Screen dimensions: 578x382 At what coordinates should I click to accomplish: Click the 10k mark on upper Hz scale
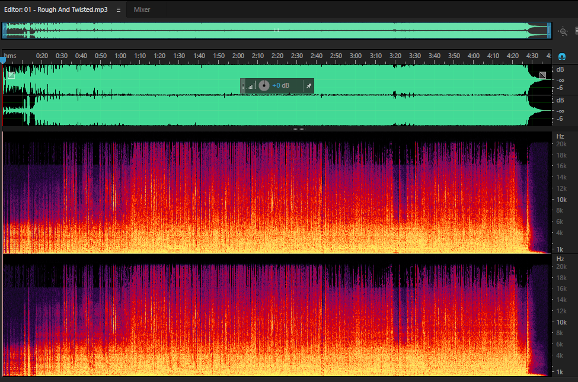pos(561,200)
